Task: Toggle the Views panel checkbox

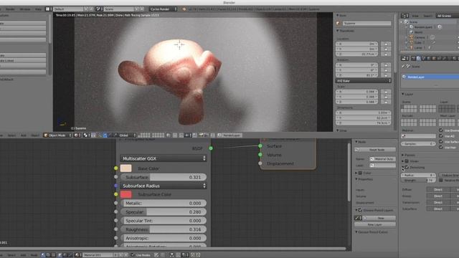Action: 407,161
